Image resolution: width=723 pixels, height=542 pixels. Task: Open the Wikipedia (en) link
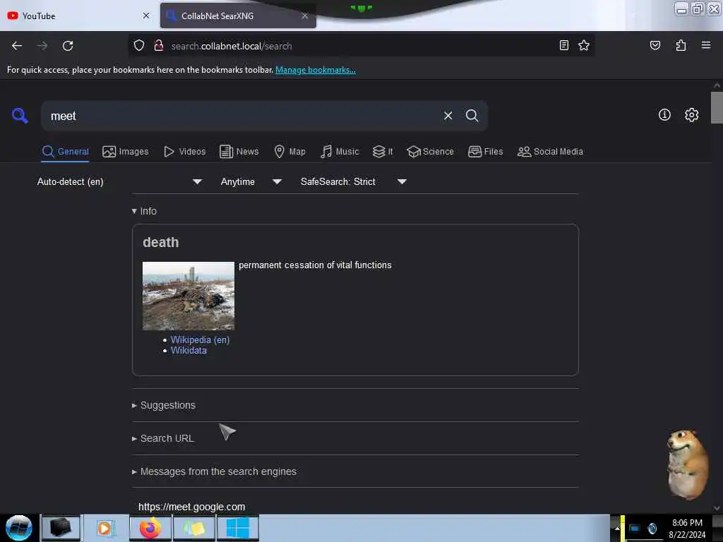tap(200, 339)
